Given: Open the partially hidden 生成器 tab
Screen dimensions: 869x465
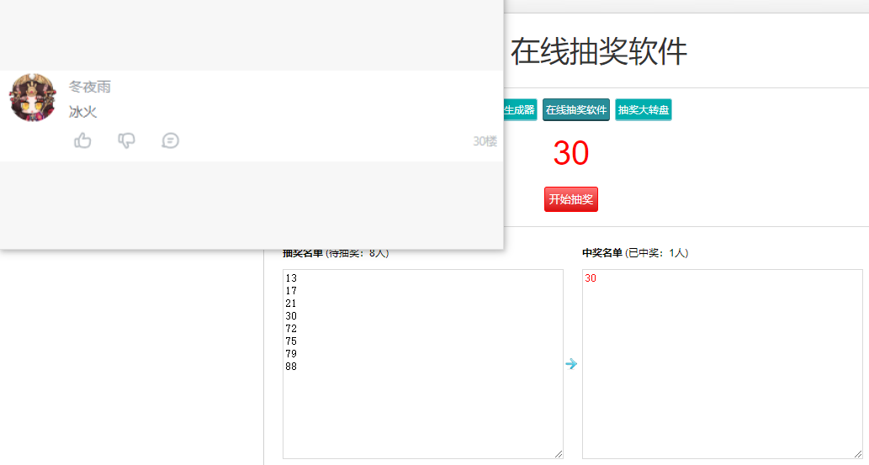Looking at the screenshot, I should click(x=520, y=110).
